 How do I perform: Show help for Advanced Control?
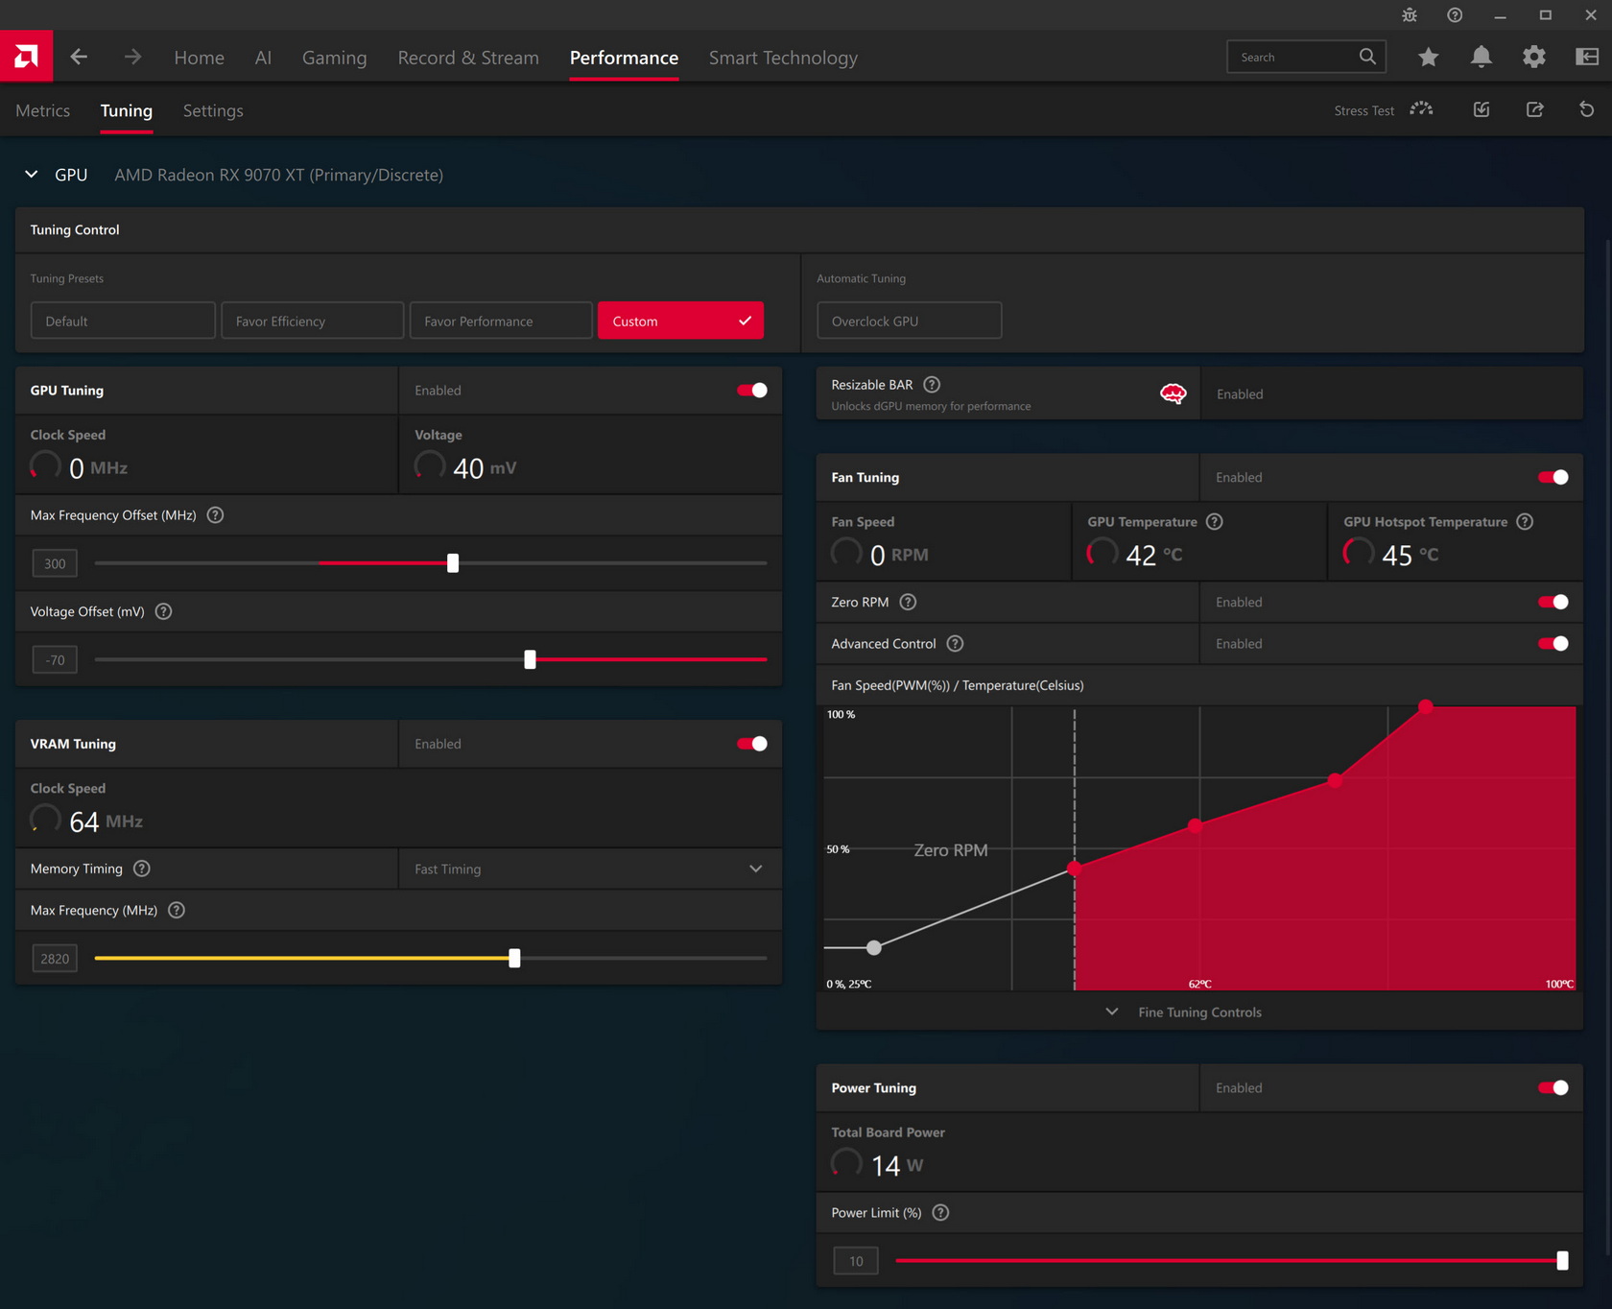[955, 644]
